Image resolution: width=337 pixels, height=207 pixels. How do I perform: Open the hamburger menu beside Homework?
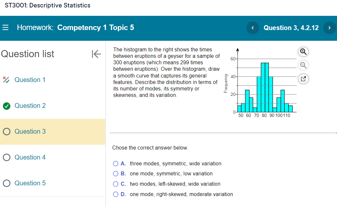5,27
